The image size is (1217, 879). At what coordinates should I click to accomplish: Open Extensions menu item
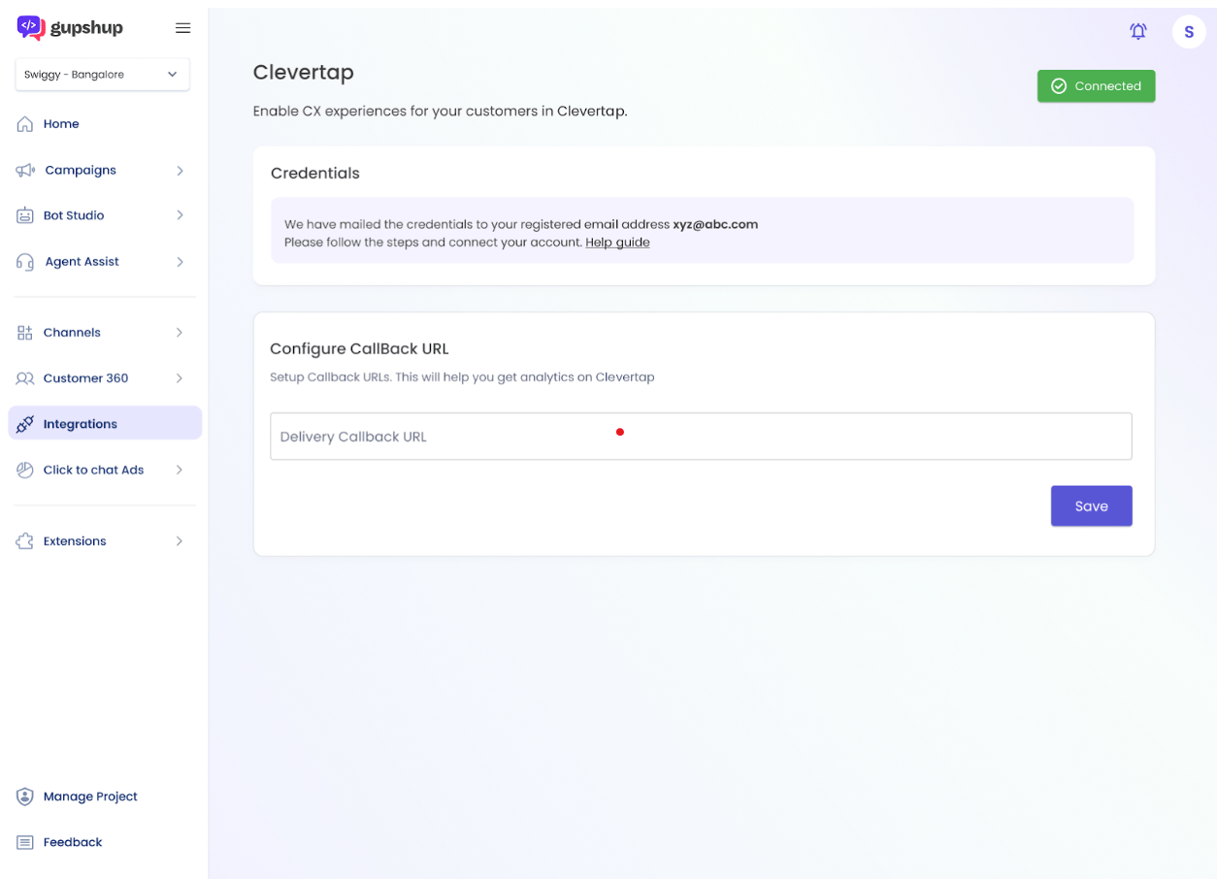click(x=75, y=541)
